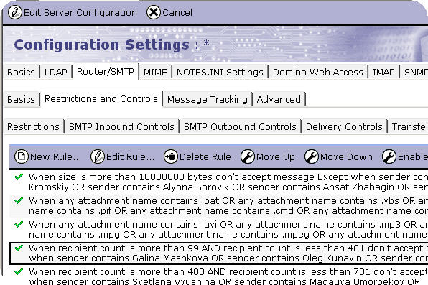Click the New Rule document icon
The height and width of the screenshot is (285, 428).
[x=22, y=156]
